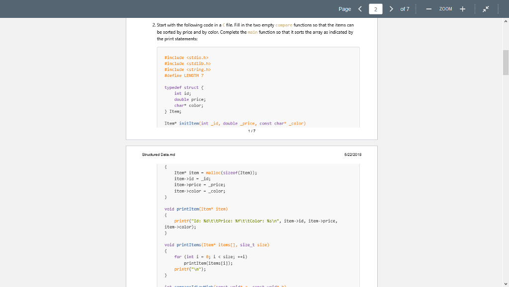Image resolution: width=509 pixels, height=287 pixels.
Task: Select the page number input showing 2
Action: tap(375, 8)
